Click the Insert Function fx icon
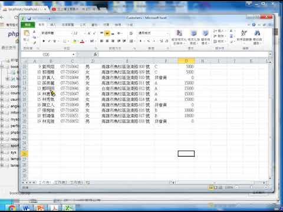This screenshot has height=212, width=283. (96, 54)
